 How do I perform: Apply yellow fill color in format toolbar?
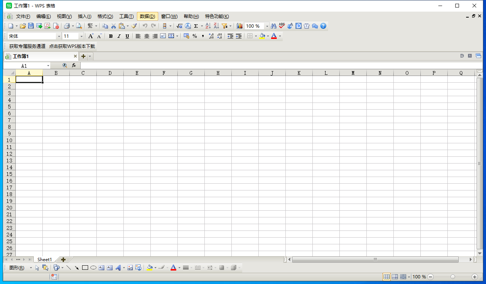click(262, 36)
